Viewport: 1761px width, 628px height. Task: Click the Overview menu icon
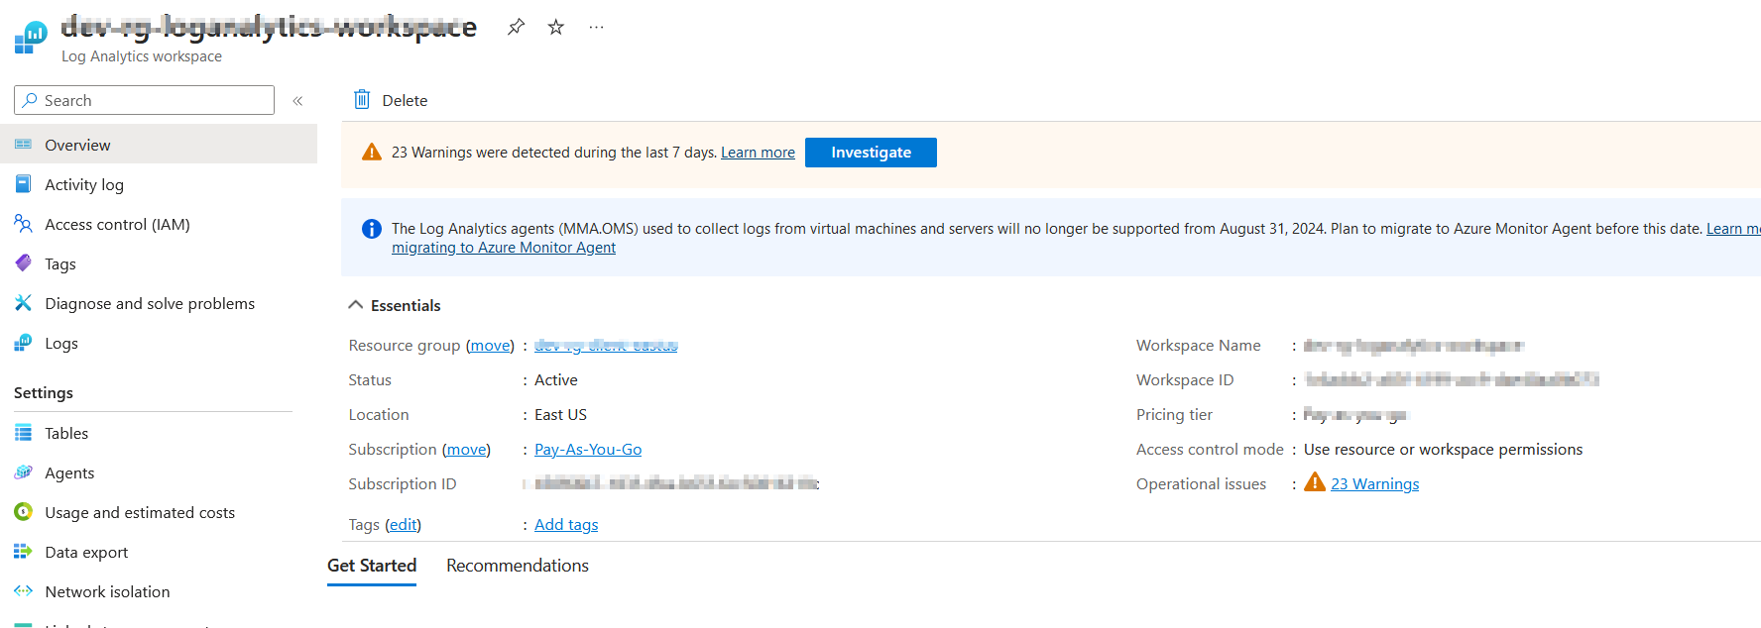click(x=23, y=145)
